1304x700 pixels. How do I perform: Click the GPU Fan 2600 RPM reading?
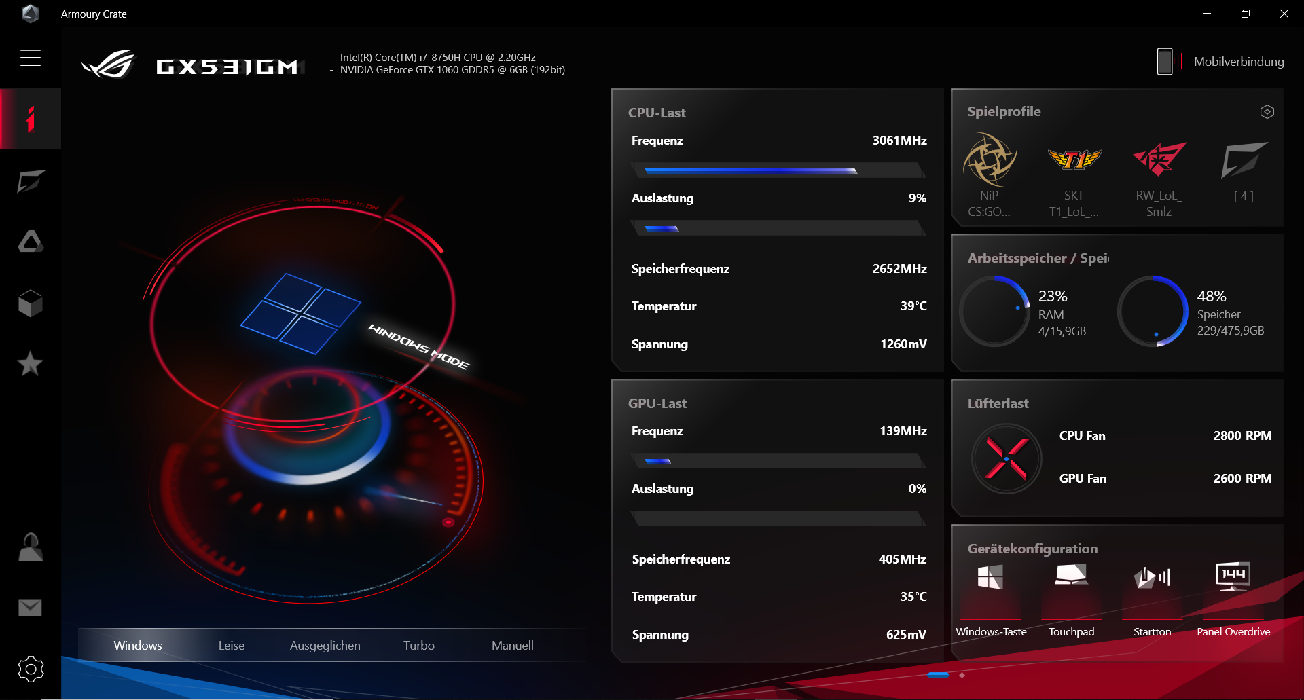click(1243, 479)
